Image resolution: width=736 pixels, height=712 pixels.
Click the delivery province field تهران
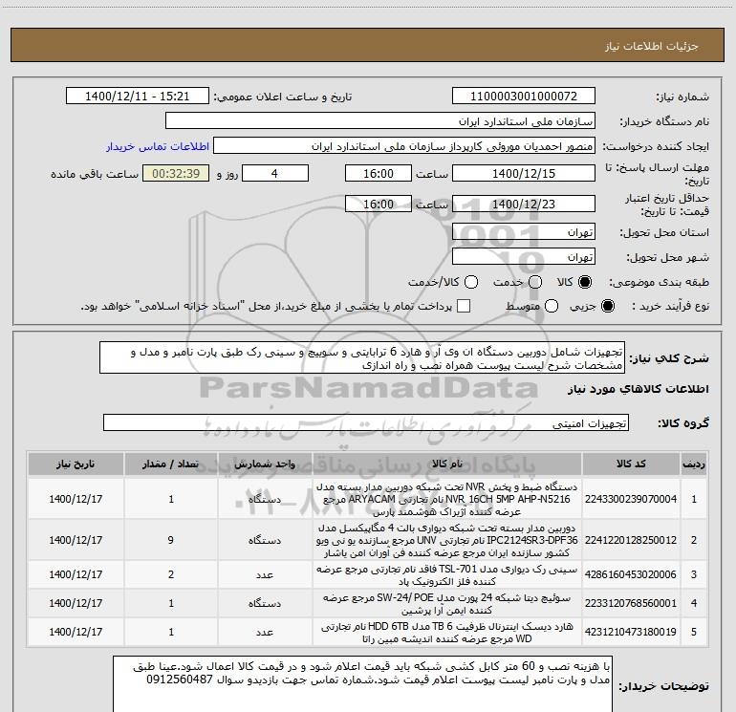click(524, 232)
